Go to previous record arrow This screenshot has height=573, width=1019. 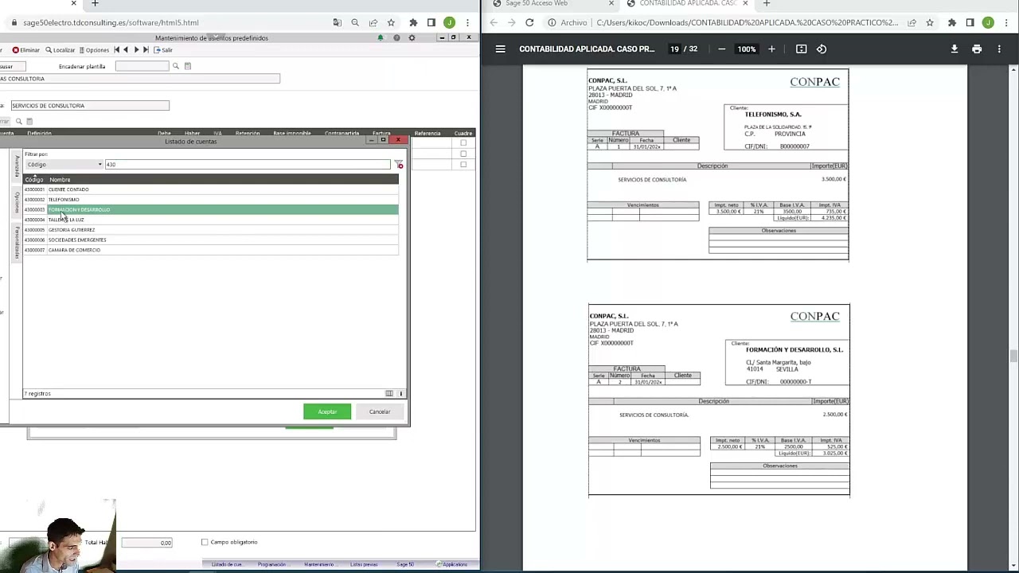[x=126, y=50]
